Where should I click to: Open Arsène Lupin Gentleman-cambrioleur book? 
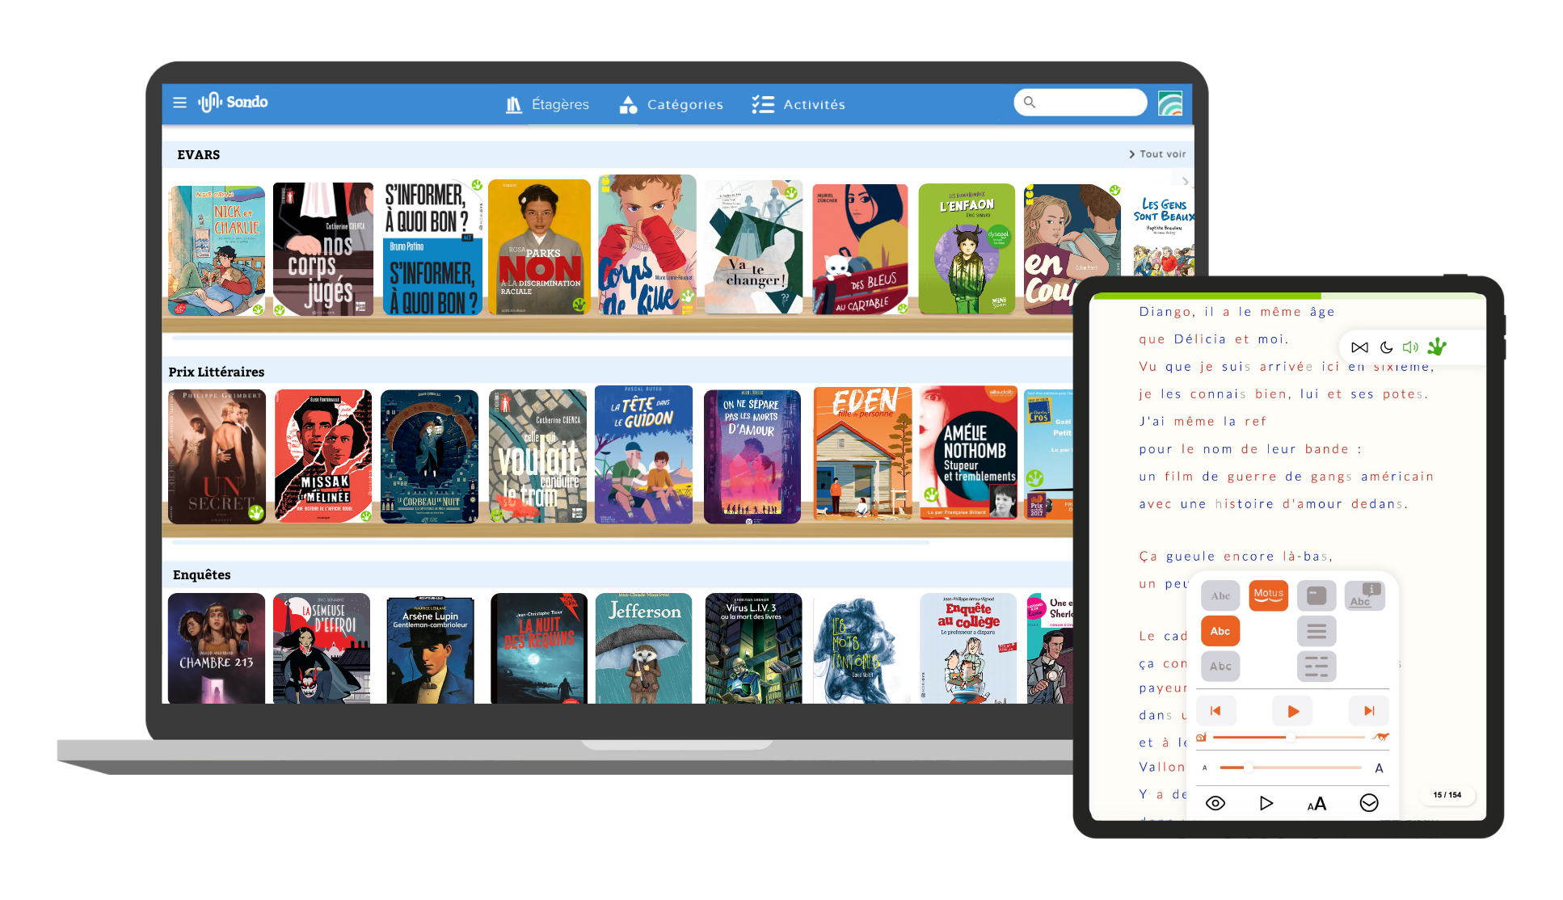click(430, 650)
